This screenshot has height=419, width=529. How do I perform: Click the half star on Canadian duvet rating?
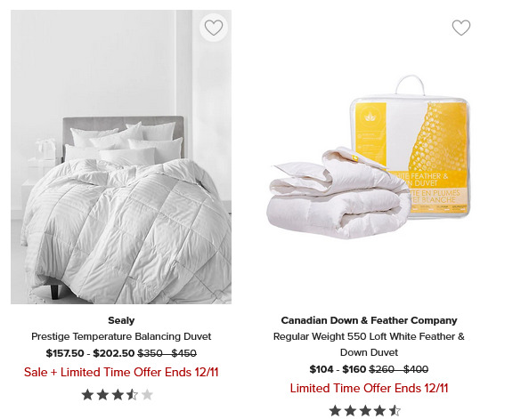[x=395, y=411]
